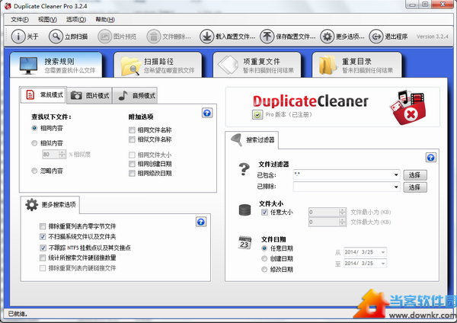This screenshot has height=323, width=457.
Task: Click help icon in 搜索过滤器 panel
Action: click(431, 158)
